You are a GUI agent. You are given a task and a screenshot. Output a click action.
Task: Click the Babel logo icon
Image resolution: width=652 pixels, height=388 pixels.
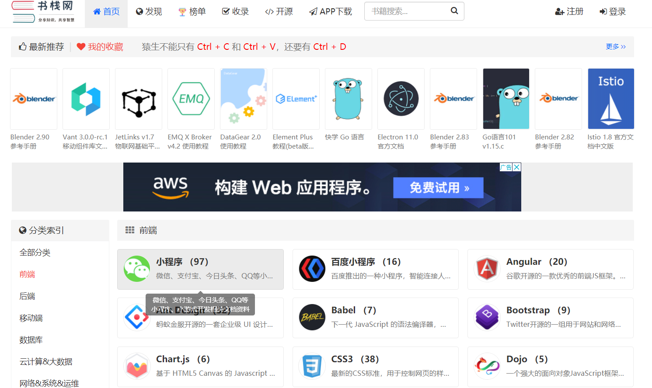pos(312,317)
